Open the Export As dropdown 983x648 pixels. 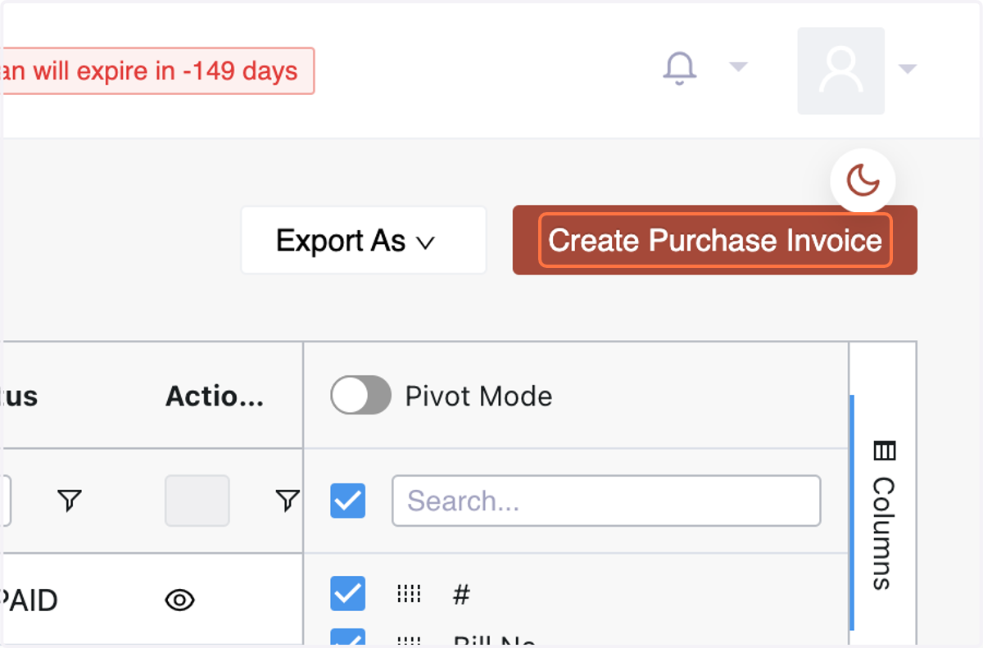(x=363, y=240)
